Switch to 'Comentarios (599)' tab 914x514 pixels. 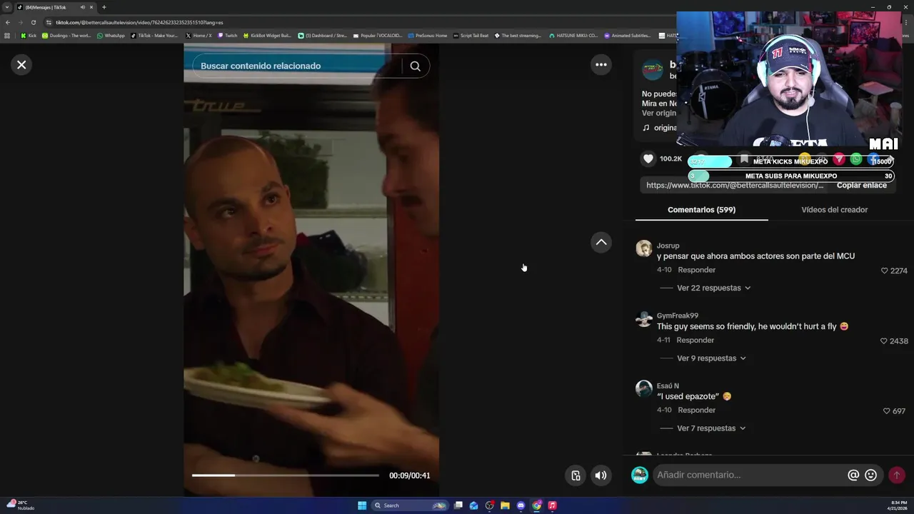tap(701, 209)
